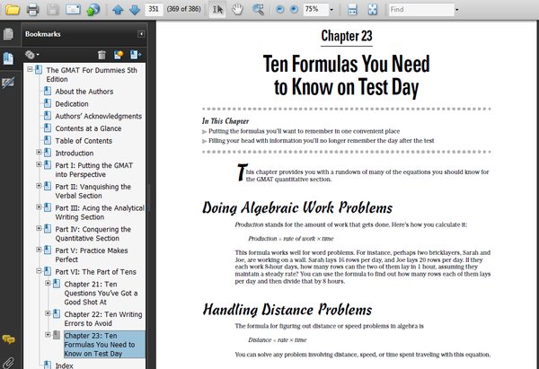The height and width of the screenshot is (369, 539).
Task: Click the Bookmarks panel title
Action: point(42,34)
